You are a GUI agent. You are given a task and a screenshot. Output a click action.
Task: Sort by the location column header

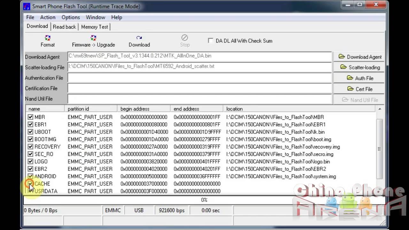[x=300, y=109]
